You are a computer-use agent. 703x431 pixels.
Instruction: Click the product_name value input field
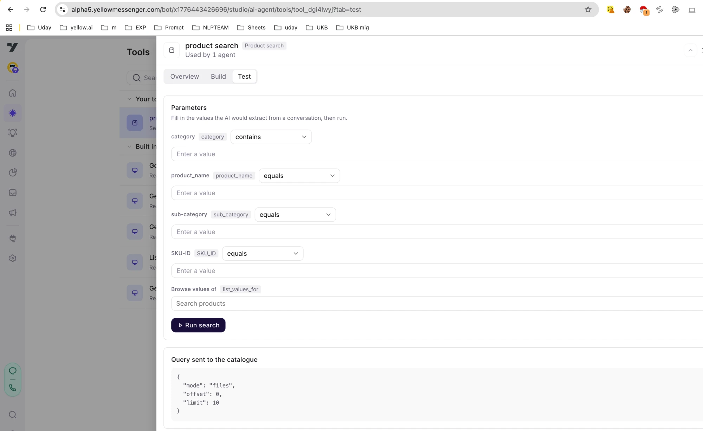pyautogui.click(x=437, y=193)
